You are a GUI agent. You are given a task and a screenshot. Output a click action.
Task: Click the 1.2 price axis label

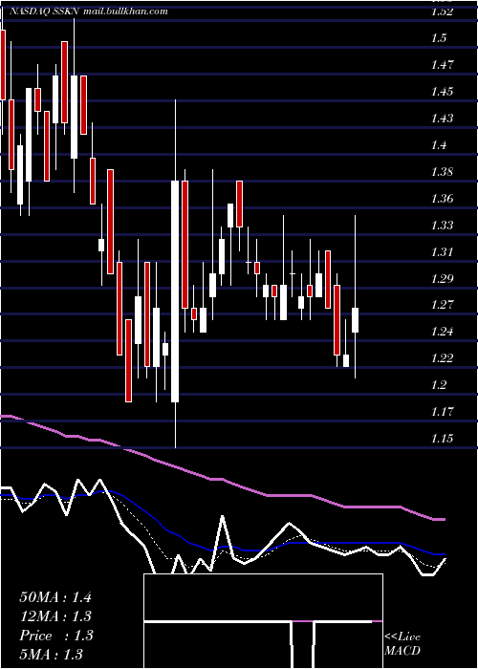[439, 385]
